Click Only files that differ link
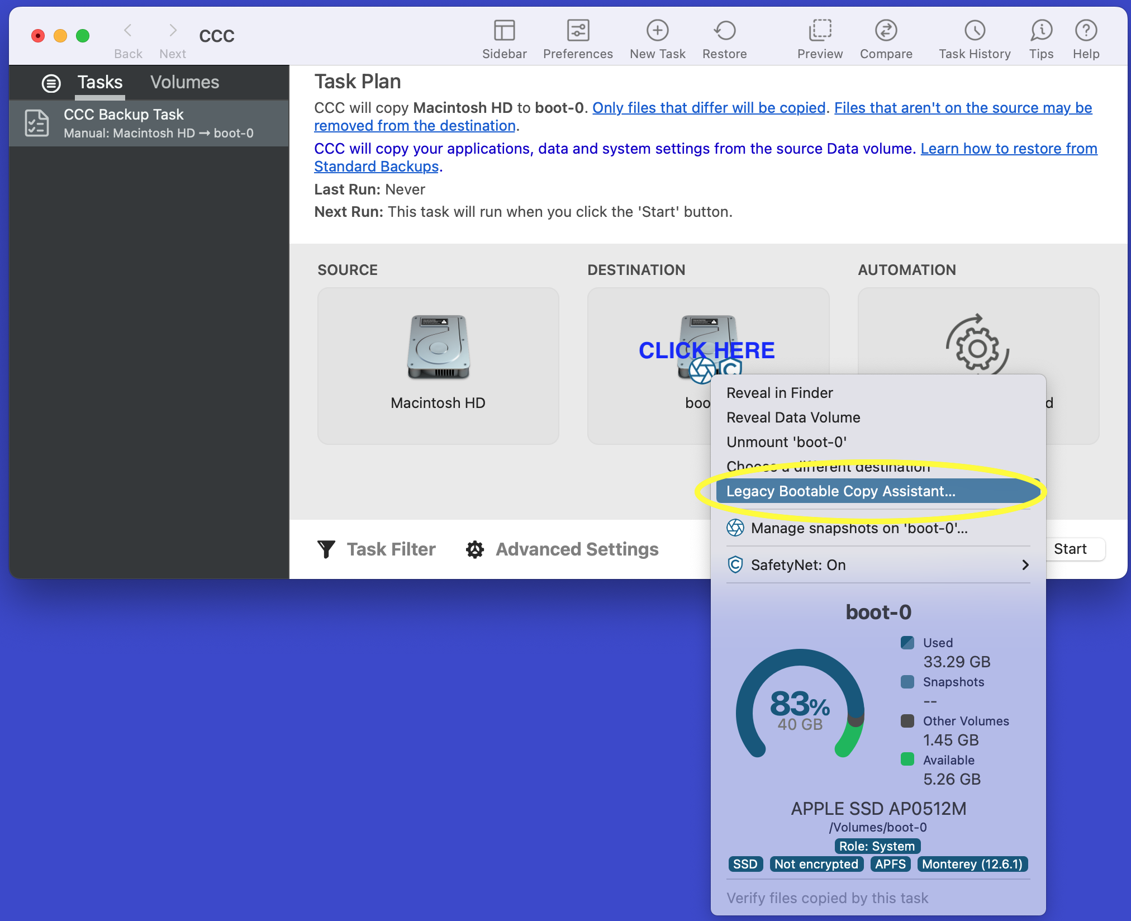The height and width of the screenshot is (921, 1131). [709, 108]
